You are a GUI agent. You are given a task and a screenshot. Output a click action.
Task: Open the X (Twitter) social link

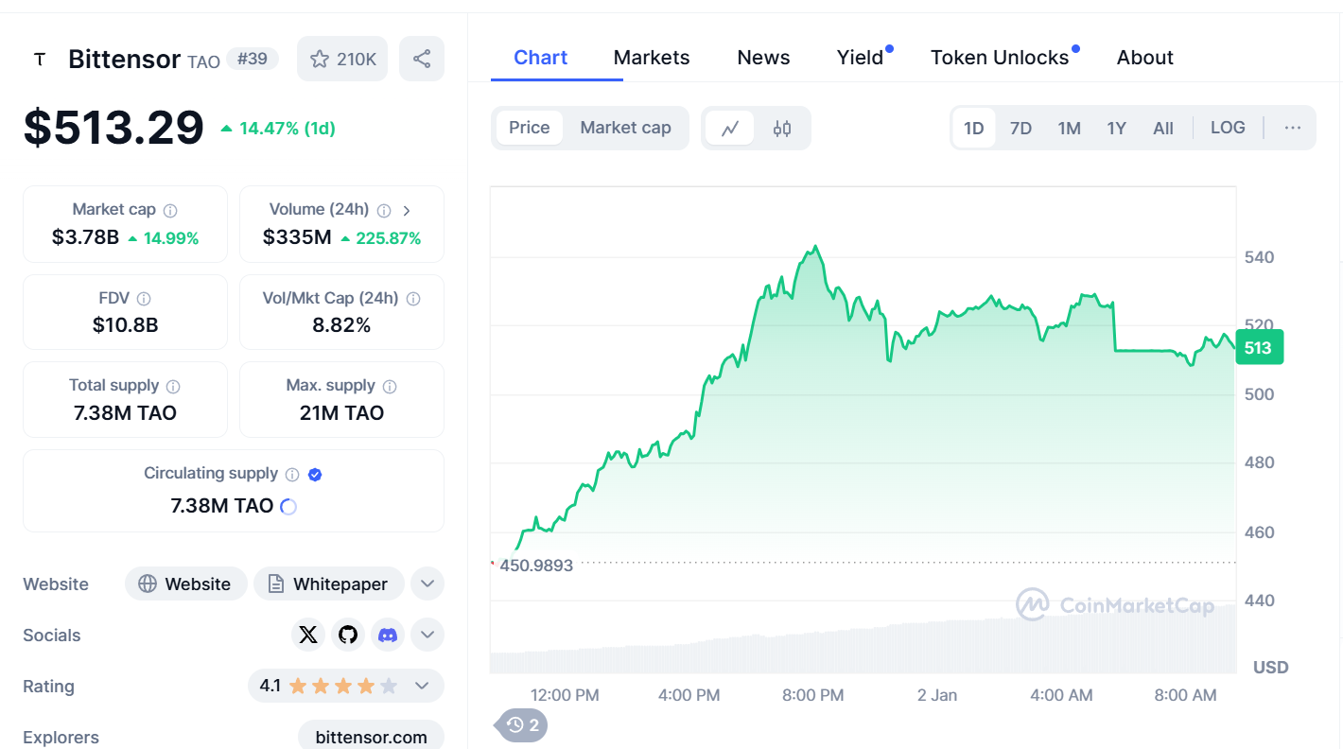point(308,635)
